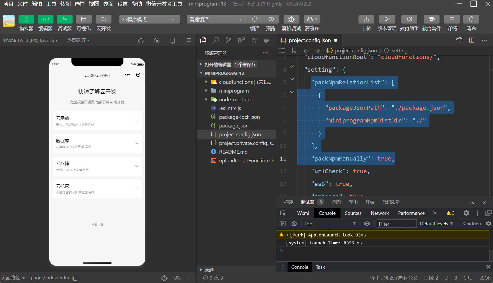The height and width of the screenshot is (283, 493).
Task: Click the preview (预览) eye icon
Action: pyautogui.click(x=271, y=19)
